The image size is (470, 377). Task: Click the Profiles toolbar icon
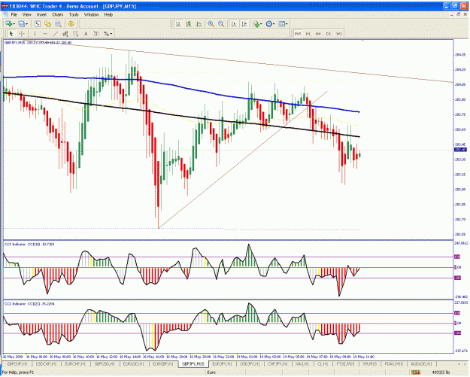click(22, 23)
